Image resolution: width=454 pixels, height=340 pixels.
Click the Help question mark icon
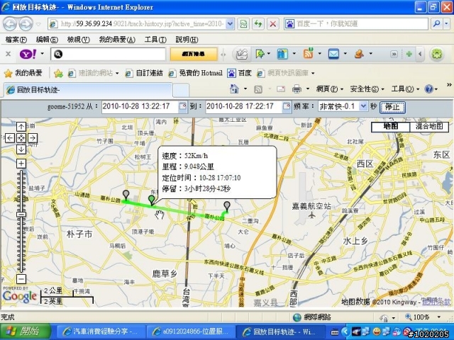point(428,89)
